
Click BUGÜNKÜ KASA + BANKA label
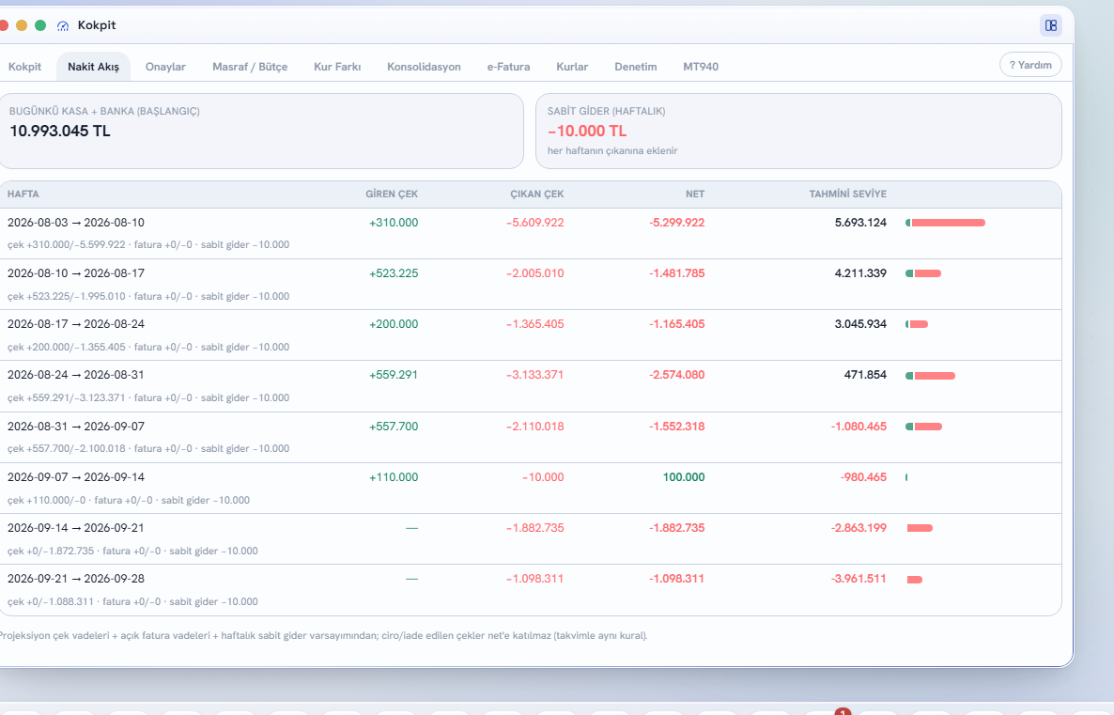(104, 112)
